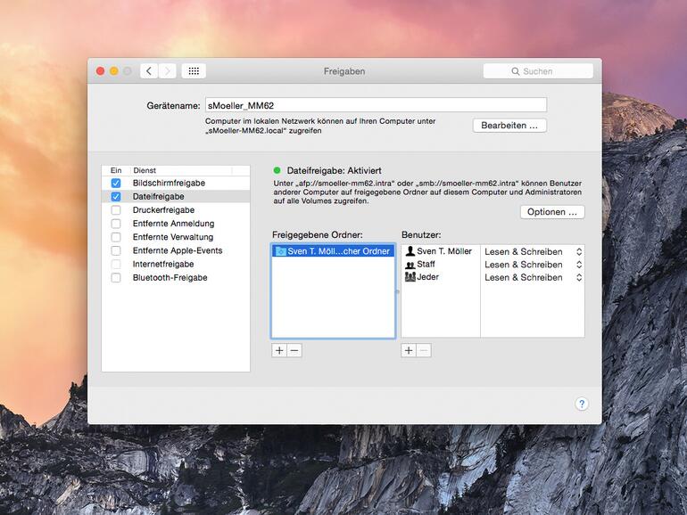The image size is (687, 515).
Task: Click the Dienst column header
Action: click(181, 170)
